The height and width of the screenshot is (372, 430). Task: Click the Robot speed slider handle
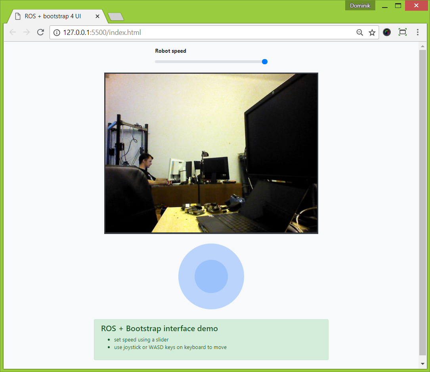pyautogui.click(x=265, y=62)
